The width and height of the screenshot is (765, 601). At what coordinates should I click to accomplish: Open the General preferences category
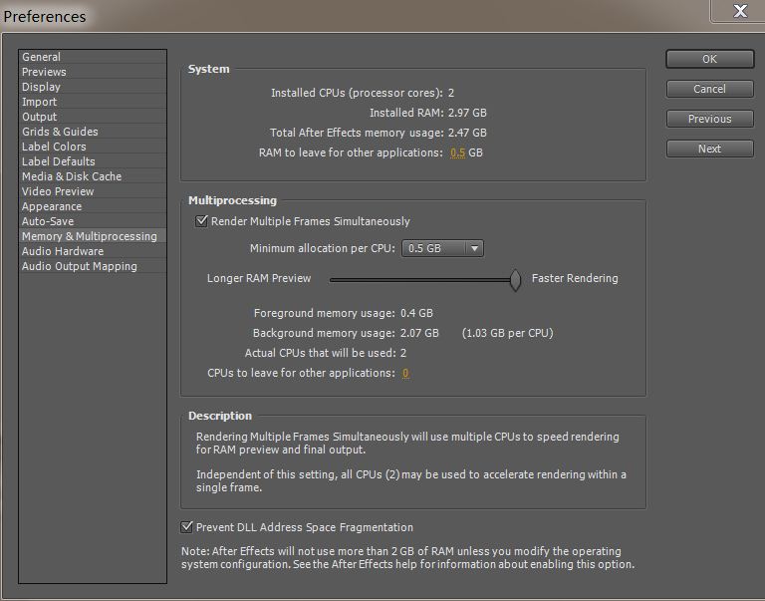[93, 57]
